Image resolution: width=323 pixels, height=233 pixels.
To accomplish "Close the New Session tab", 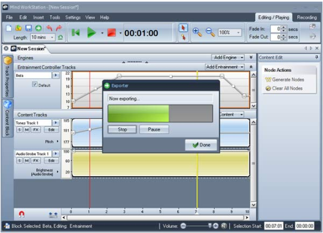I will click(6, 49).
